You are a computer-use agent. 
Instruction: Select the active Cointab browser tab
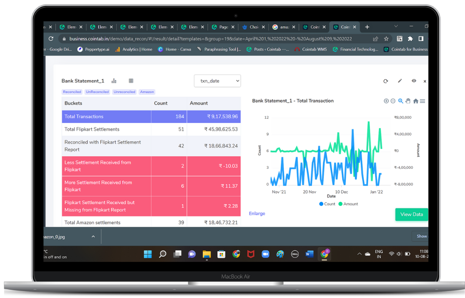344,27
